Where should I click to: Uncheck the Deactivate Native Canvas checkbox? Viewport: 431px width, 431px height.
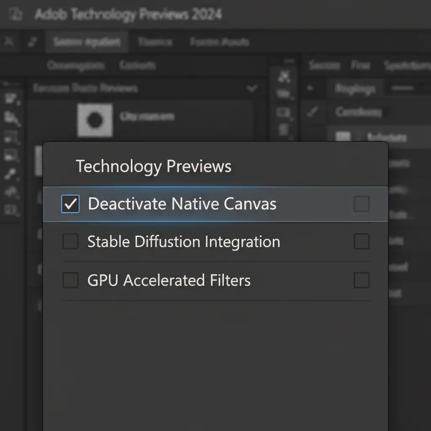tap(70, 204)
